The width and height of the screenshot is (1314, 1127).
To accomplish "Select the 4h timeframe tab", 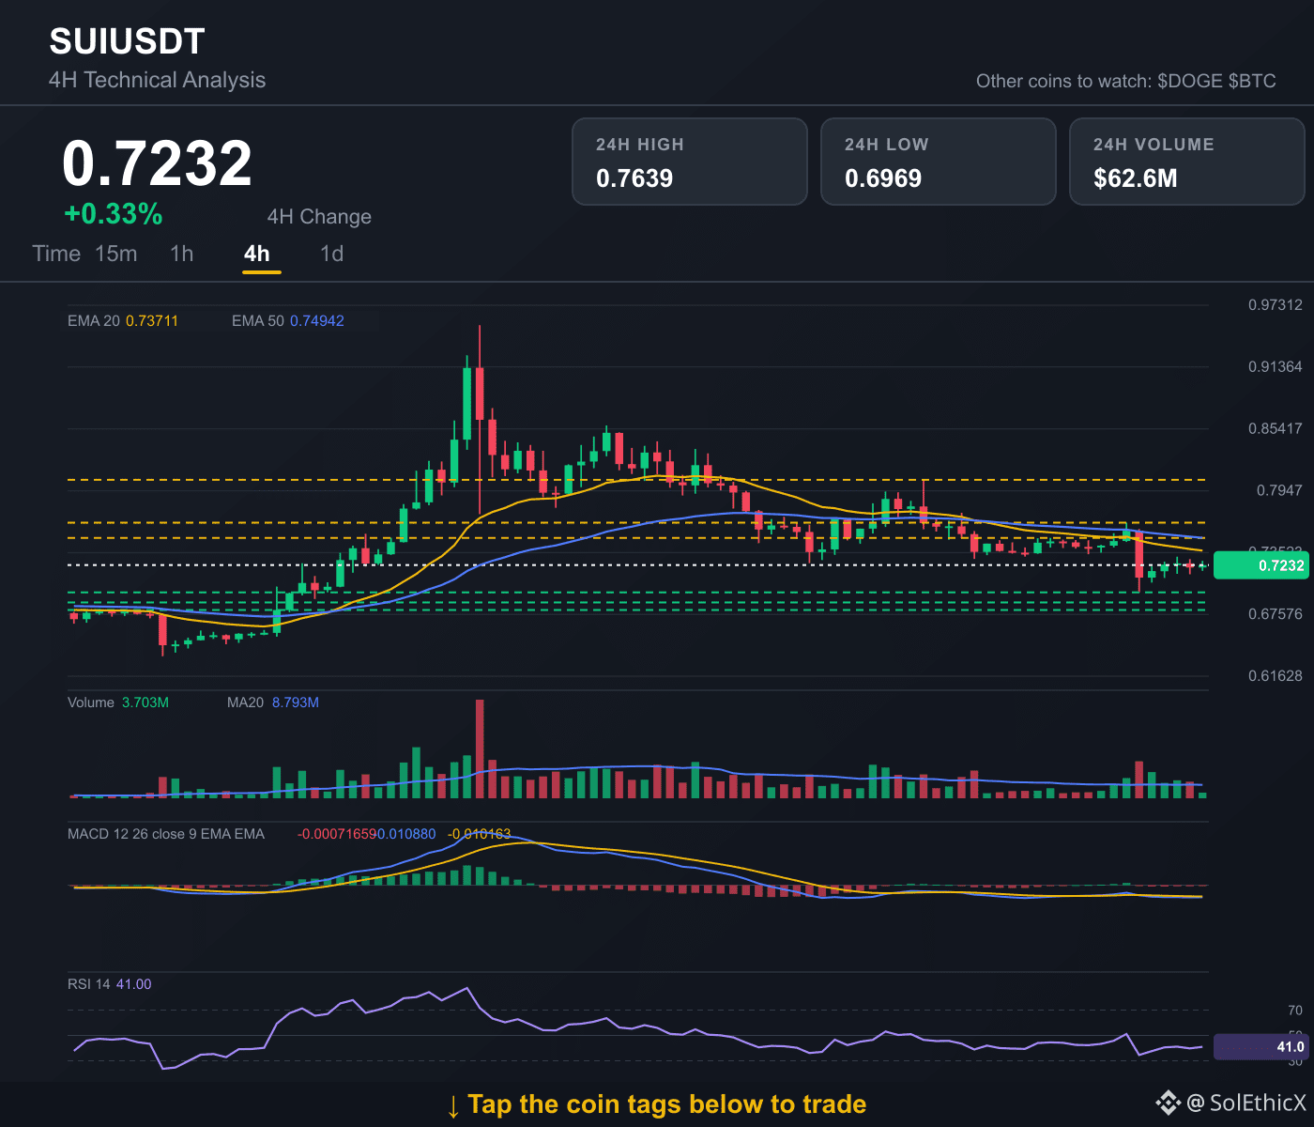I will click(x=257, y=254).
